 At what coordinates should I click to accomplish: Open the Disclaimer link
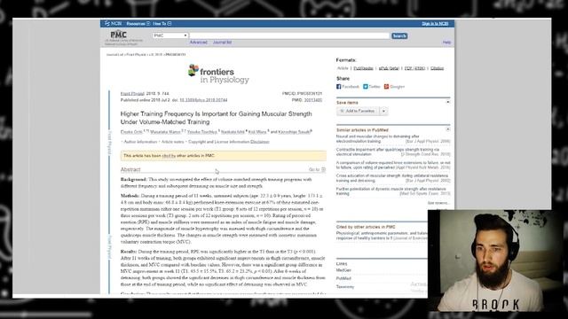click(260, 142)
